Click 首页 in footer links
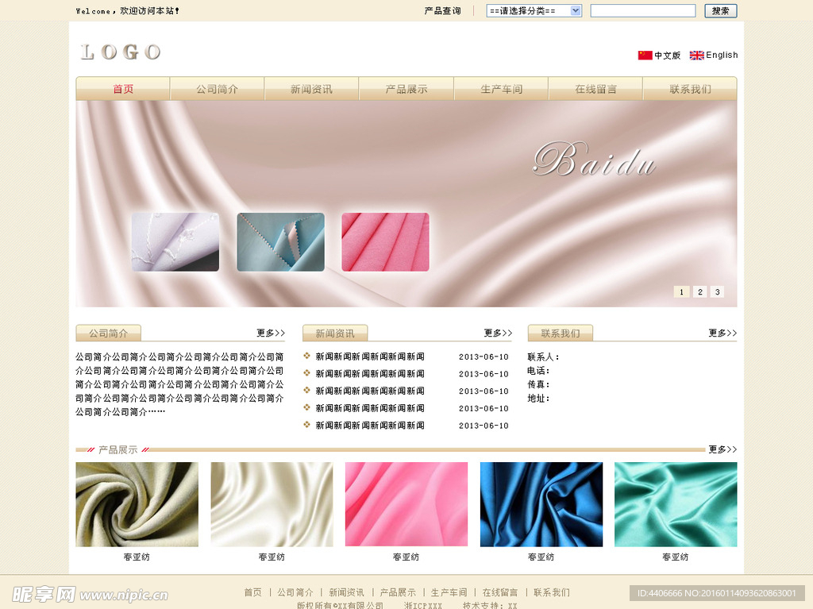The height and width of the screenshot is (609, 813). [253, 592]
